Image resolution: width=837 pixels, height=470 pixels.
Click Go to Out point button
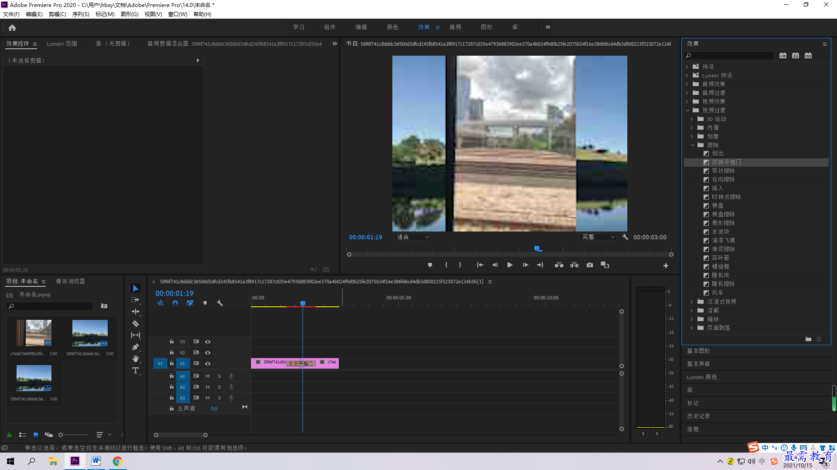click(x=540, y=265)
